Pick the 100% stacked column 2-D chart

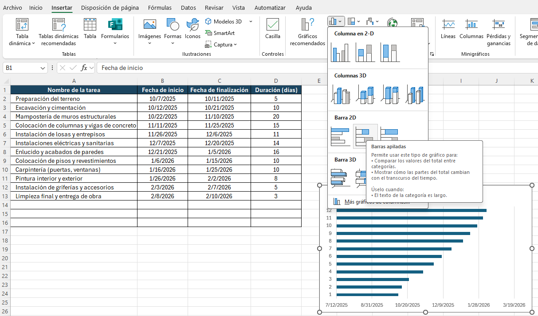click(390, 53)
